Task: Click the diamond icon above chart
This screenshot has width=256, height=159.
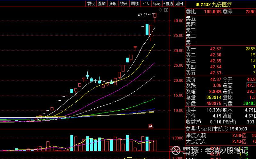Action: 160,10
